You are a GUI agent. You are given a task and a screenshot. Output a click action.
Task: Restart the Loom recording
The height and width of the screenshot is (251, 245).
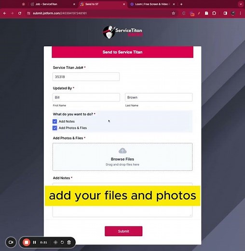tap(62, 242)
